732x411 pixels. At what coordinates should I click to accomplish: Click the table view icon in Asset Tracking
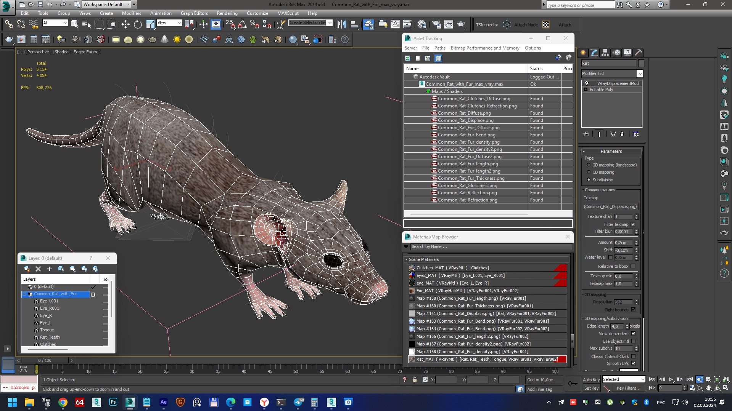point(438,58)
